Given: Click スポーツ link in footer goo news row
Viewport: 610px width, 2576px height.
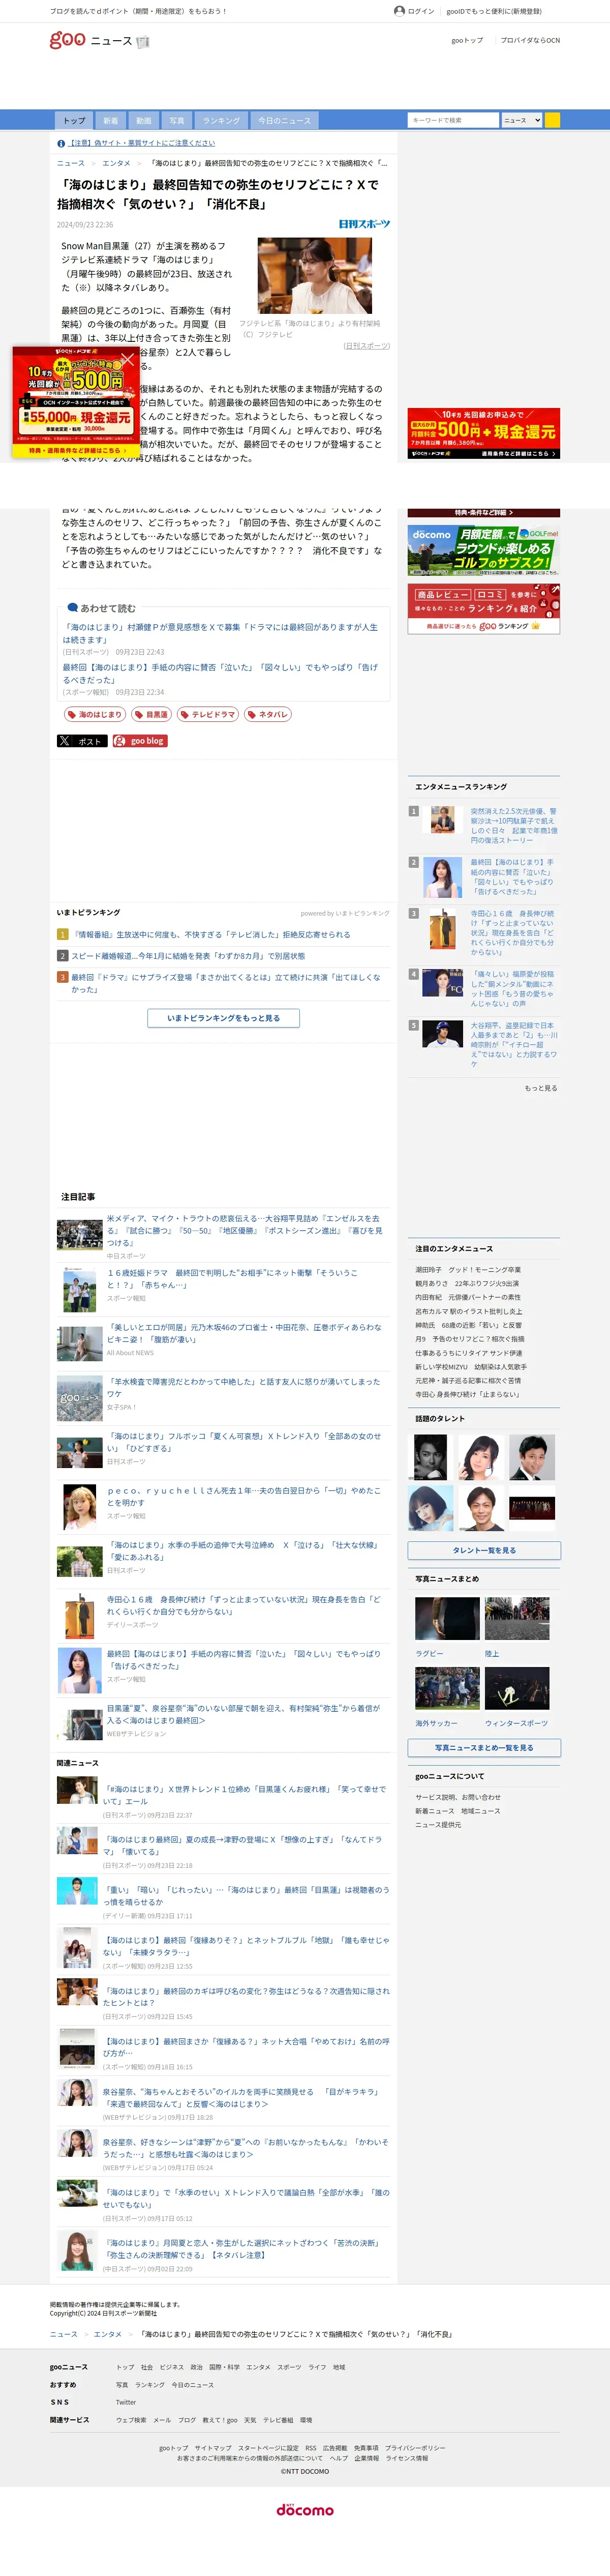Looking at the screenshot, I should point(289,2367).
